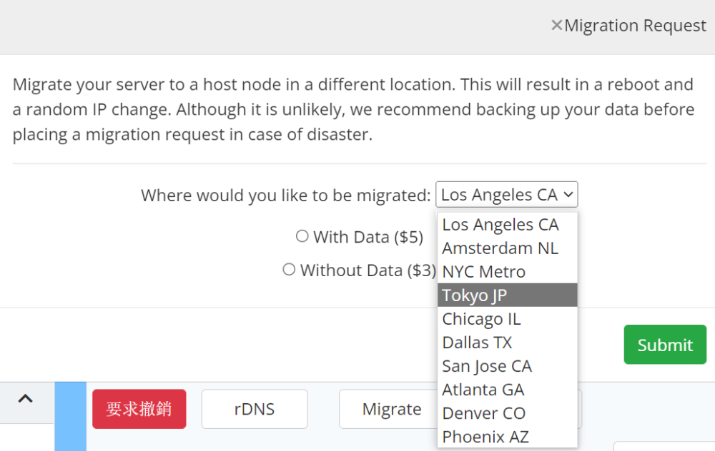Open the rDNS button
The width and height of the screenshot is (715, 451).
tap(255, 409)
